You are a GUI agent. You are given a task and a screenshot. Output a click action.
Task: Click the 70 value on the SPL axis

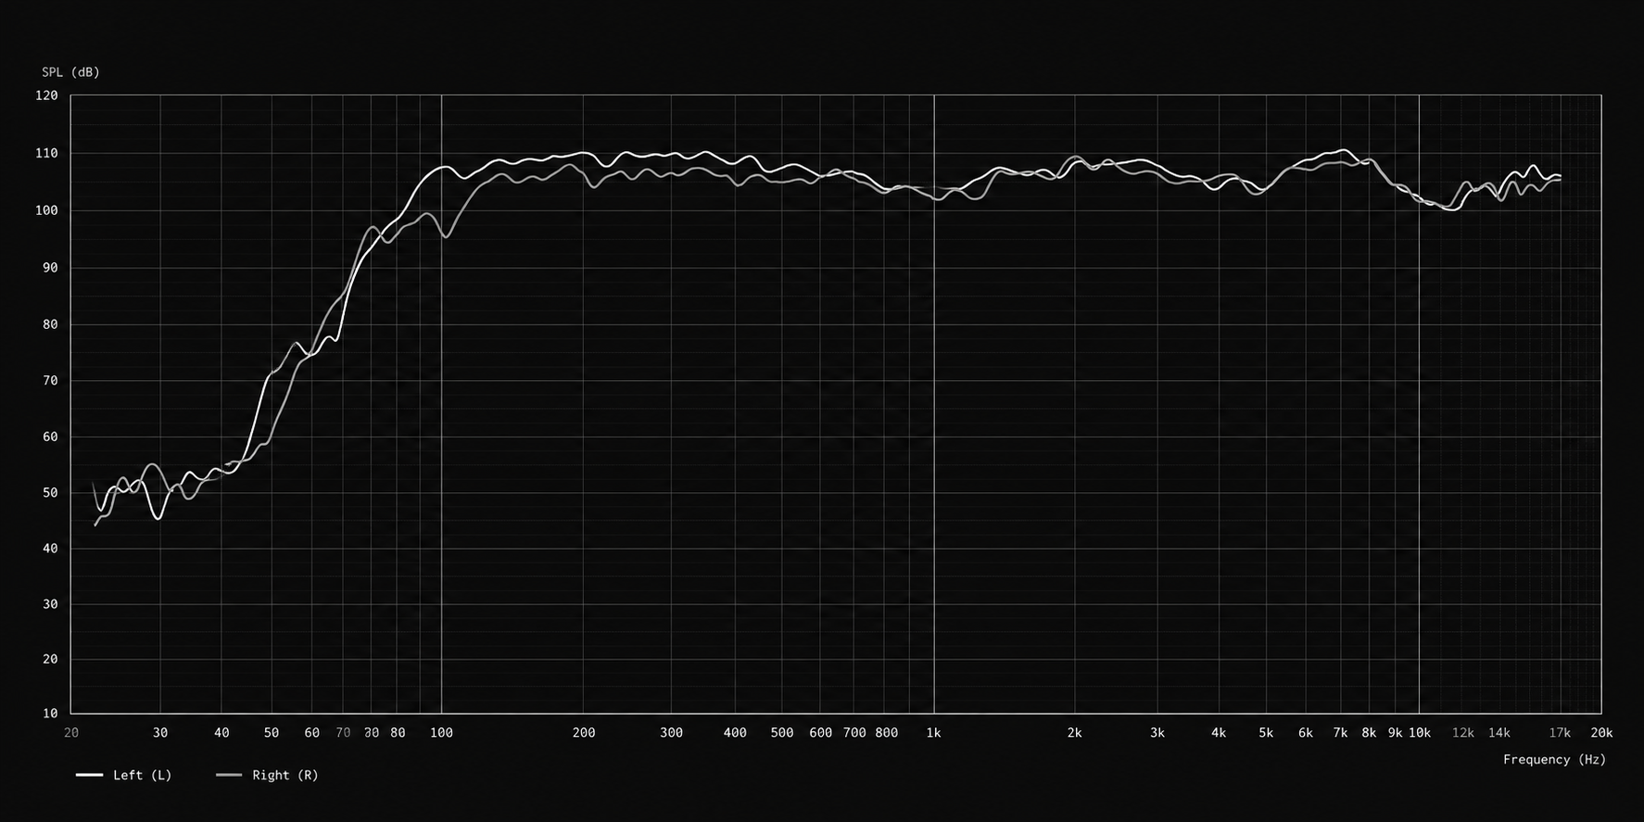pos(50,381)
